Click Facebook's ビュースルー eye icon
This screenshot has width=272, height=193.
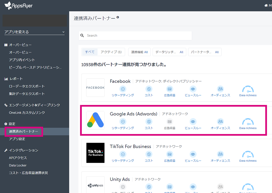click(x=193, y=89)
